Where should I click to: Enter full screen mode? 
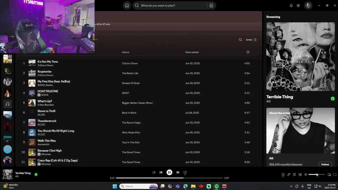[335, 174]
